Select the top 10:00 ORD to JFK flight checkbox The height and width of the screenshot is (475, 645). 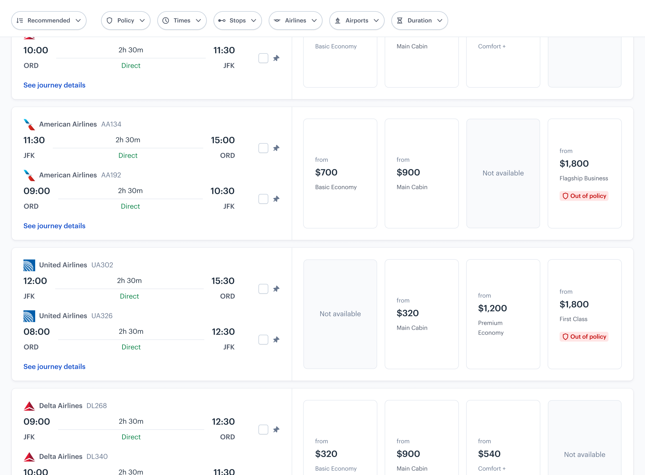tap(263, 58)
